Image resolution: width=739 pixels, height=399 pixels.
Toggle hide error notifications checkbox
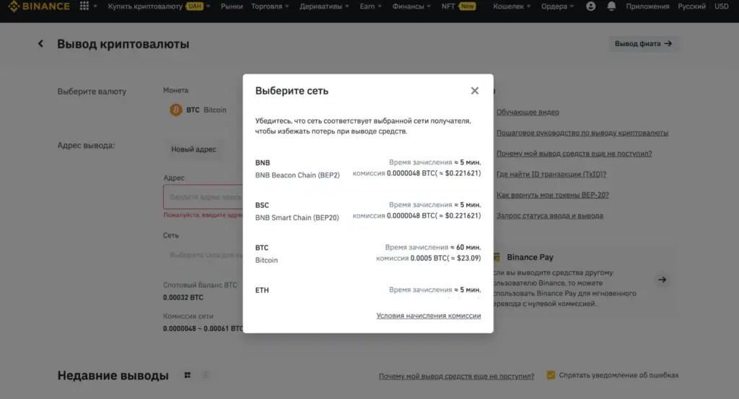click(551, 375)
